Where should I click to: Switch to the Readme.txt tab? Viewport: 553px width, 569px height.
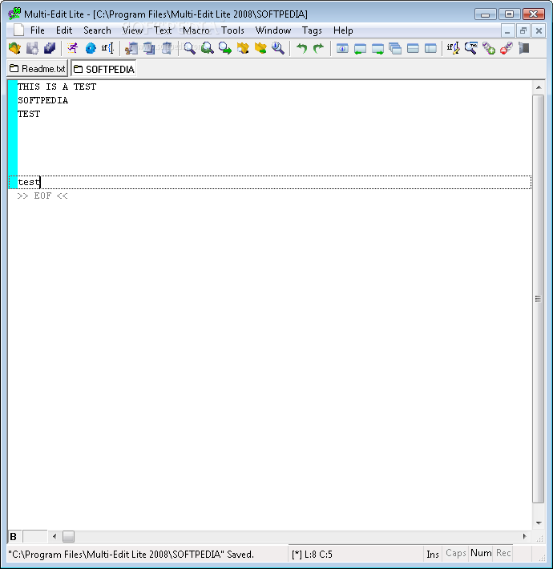coord(38,69)
